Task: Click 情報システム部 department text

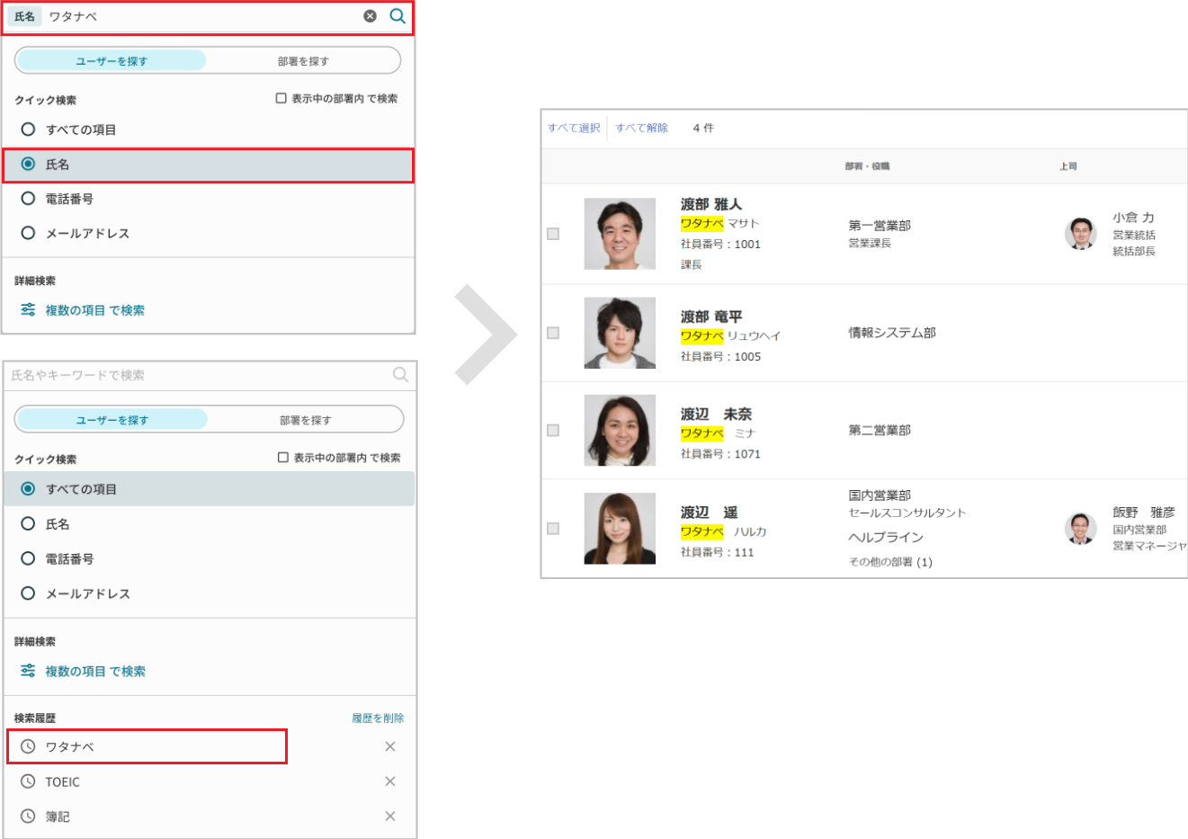Action: pos(892,333)
